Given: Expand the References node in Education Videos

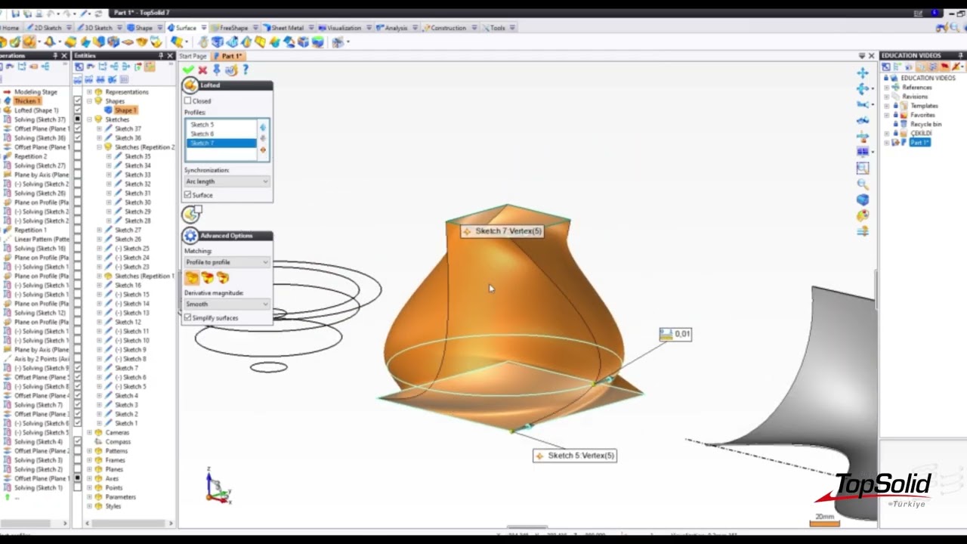Looking at the screenshot, I should [x=887, y=88].
